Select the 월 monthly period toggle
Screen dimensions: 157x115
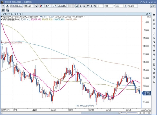(84, 6)
